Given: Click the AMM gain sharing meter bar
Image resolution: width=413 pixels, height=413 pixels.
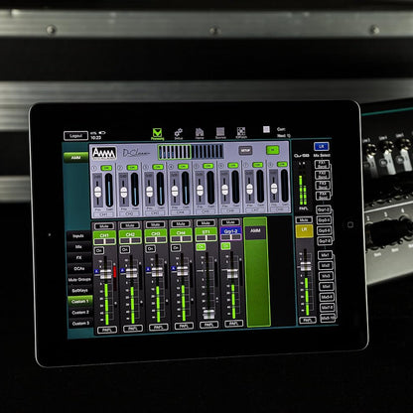Looking at the screenshot, I should 191,152.
